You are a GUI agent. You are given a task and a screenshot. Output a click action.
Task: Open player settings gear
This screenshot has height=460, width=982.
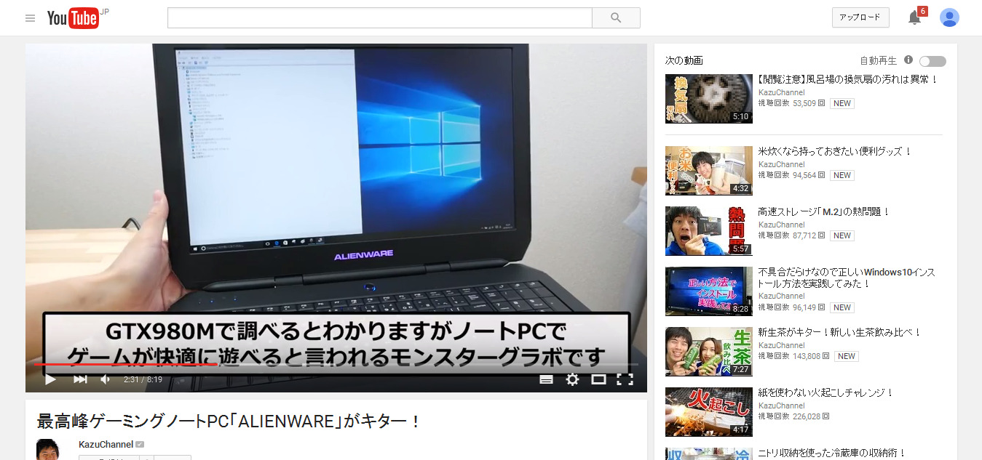coord(572,379)
